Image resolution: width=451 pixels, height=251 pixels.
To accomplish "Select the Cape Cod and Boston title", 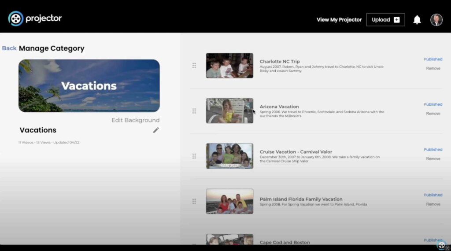I will [x=285, y=242].
